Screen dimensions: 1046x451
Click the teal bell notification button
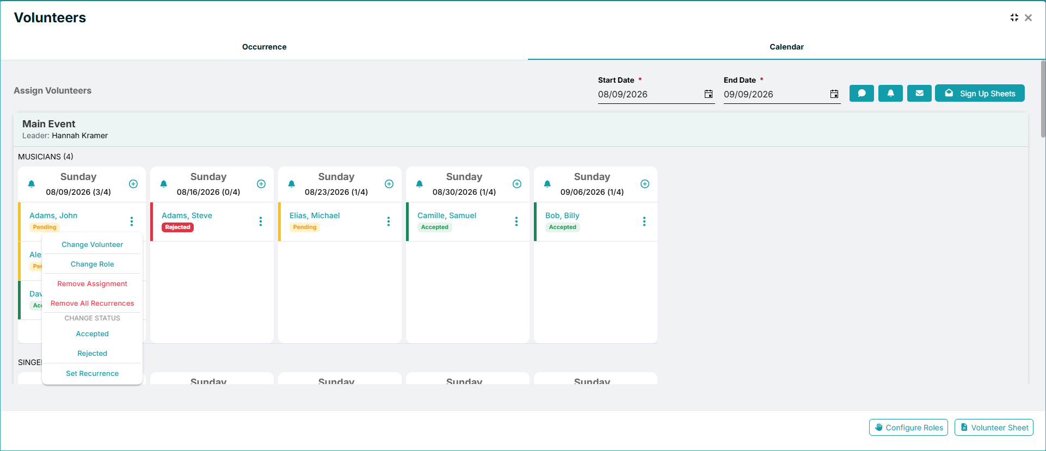tap(890, 93)
